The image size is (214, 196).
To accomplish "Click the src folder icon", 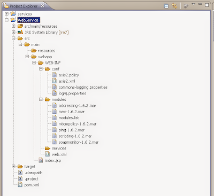I will (x=20, y=38).
